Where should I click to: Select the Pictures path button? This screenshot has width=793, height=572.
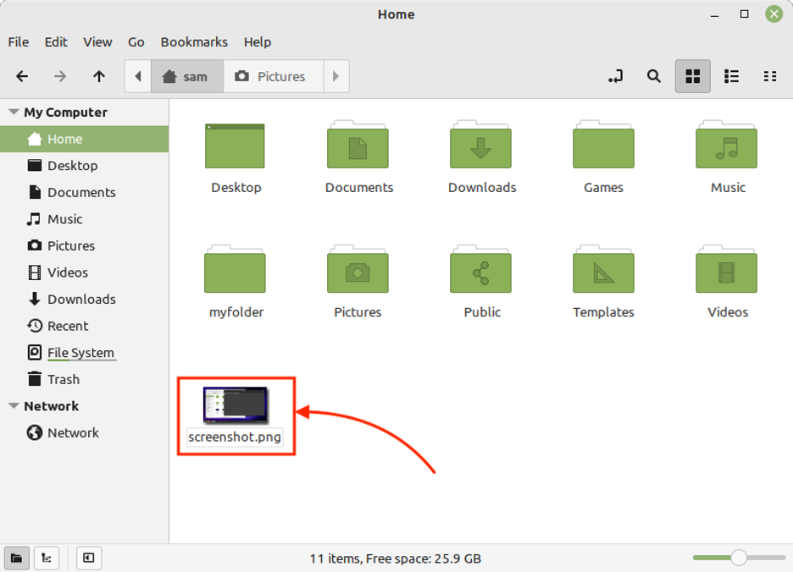[x=273, y=76]
